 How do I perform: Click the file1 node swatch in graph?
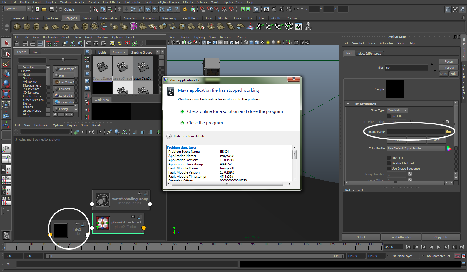pos(61,230)
